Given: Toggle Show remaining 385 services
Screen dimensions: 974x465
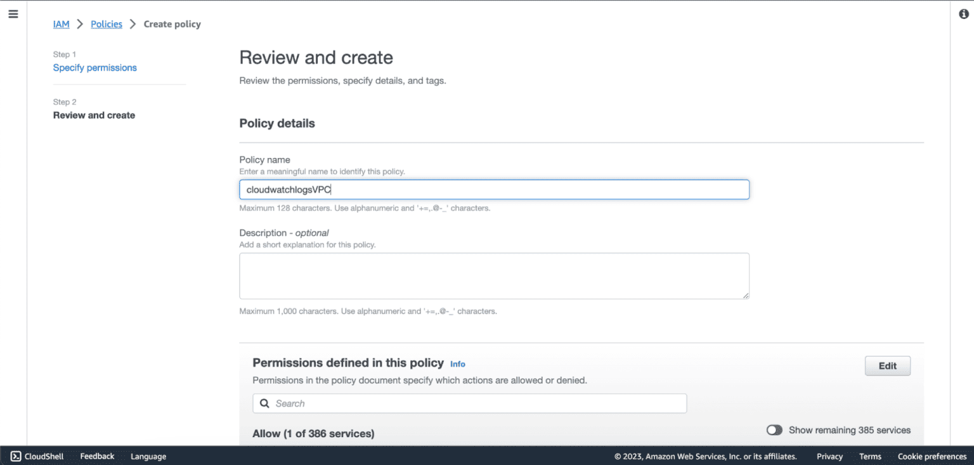Looking at the screenshot, I should (774, 430).
